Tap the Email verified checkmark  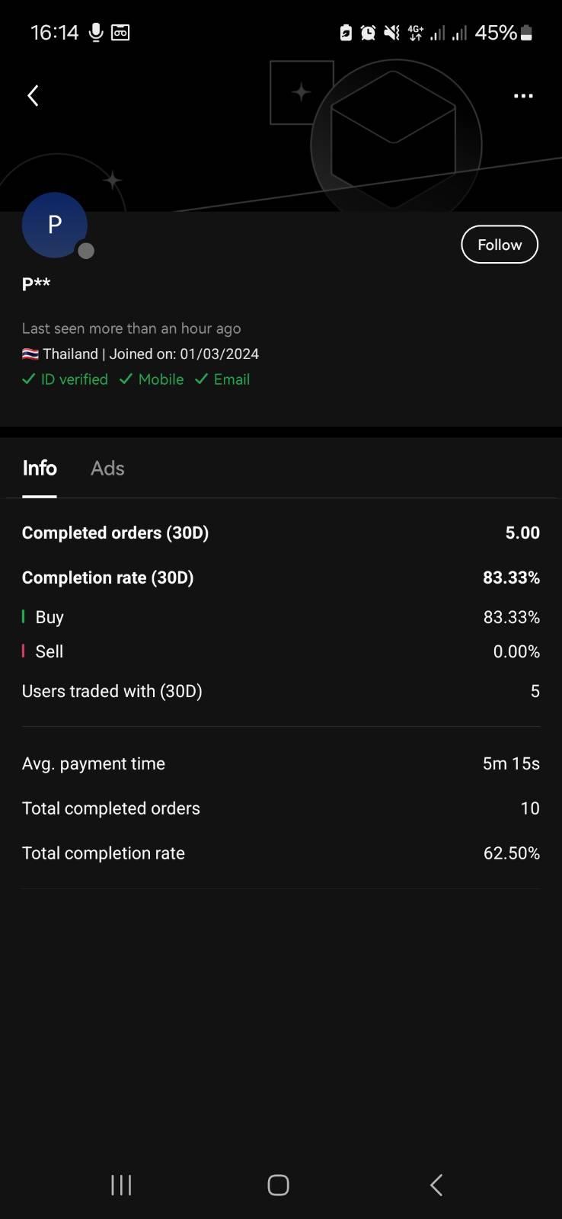coord(202,379)
